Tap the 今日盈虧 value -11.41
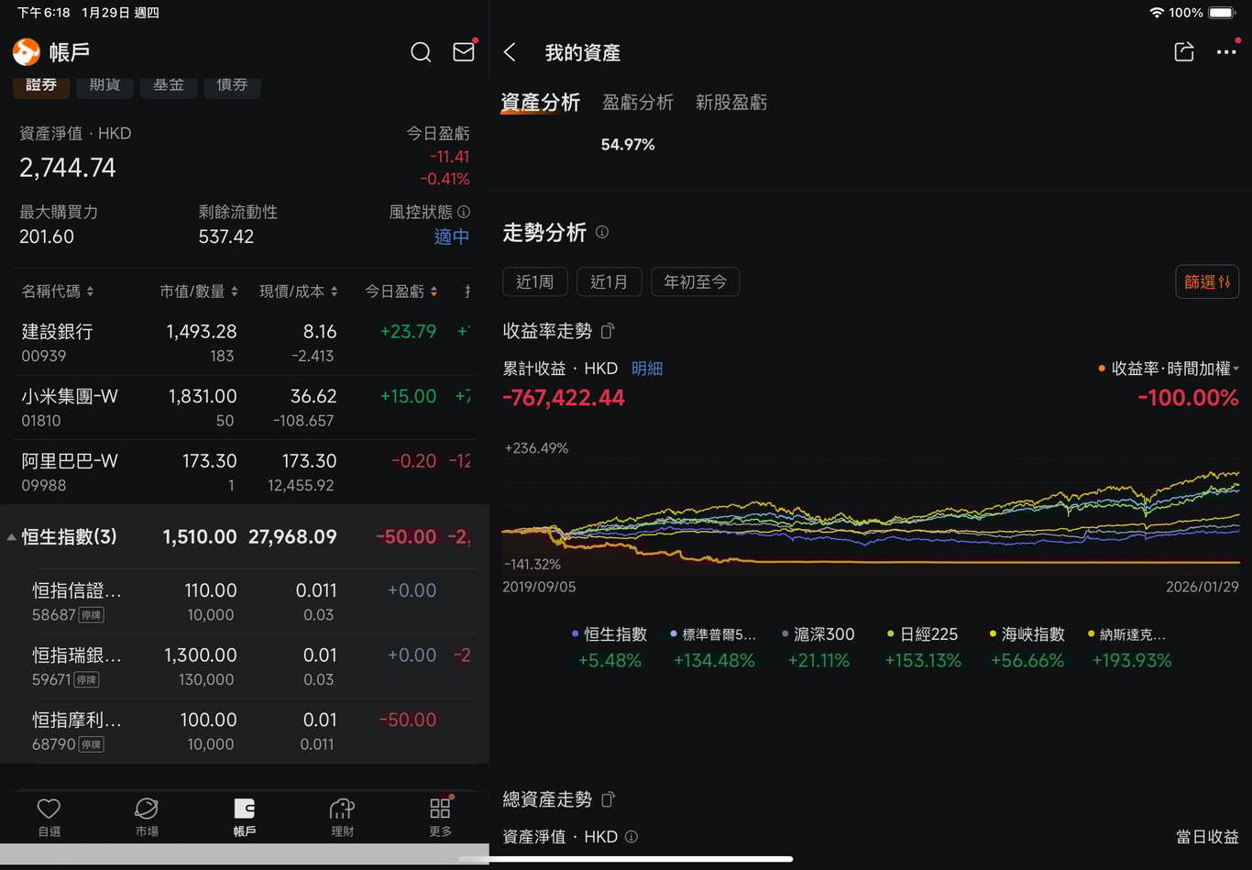The image size is (1252, 870). (x=449, y=157)
